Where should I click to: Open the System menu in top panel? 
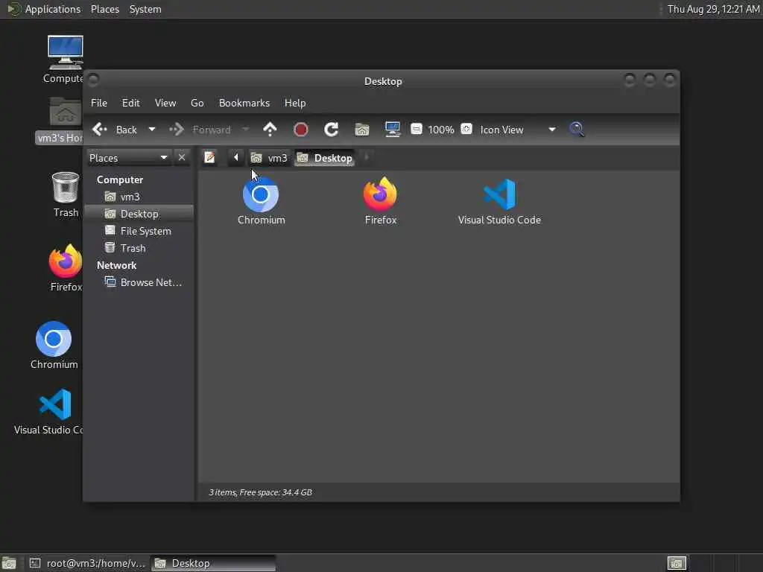pyautogui.click(x=145, y=9)
